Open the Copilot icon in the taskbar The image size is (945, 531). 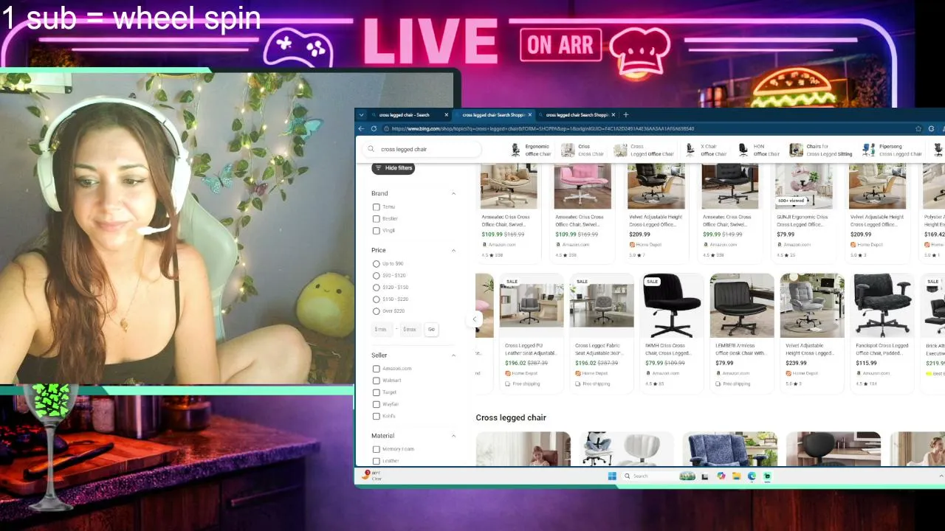(721, 476)
